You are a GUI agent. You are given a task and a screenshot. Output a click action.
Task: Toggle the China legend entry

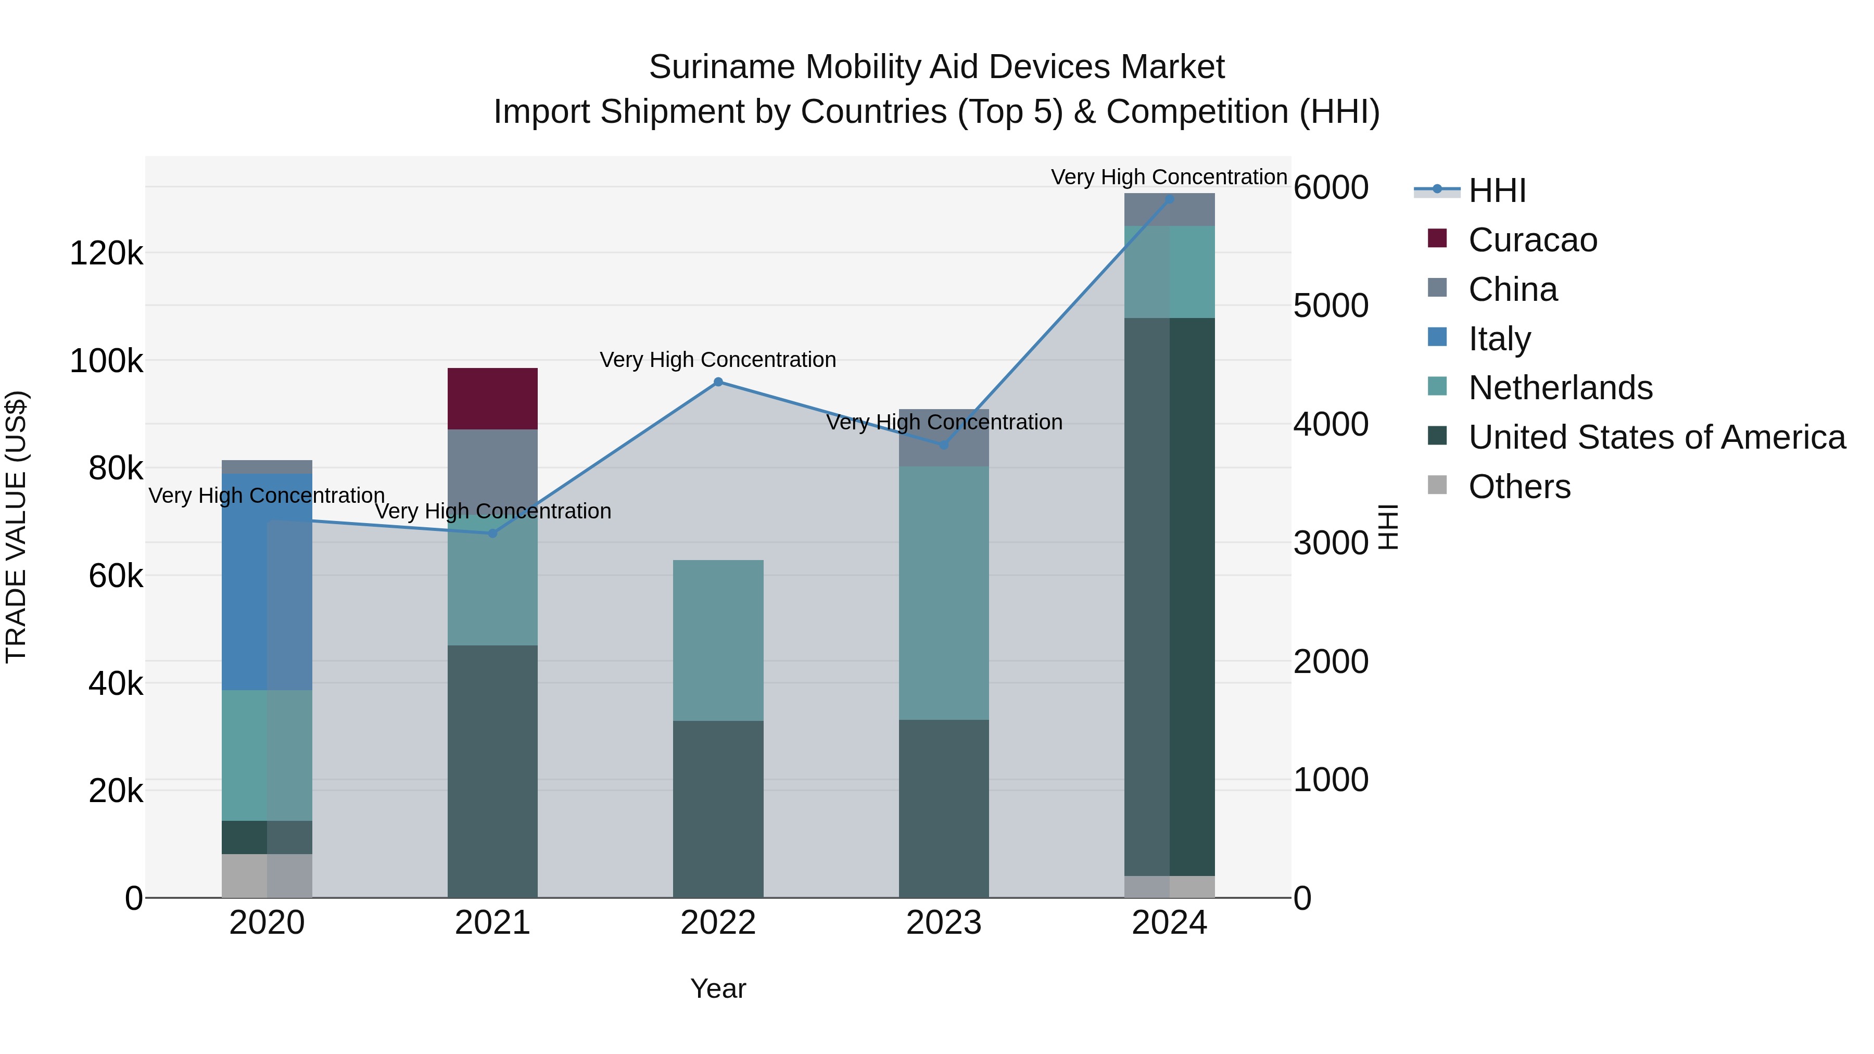coord(1493,289)
